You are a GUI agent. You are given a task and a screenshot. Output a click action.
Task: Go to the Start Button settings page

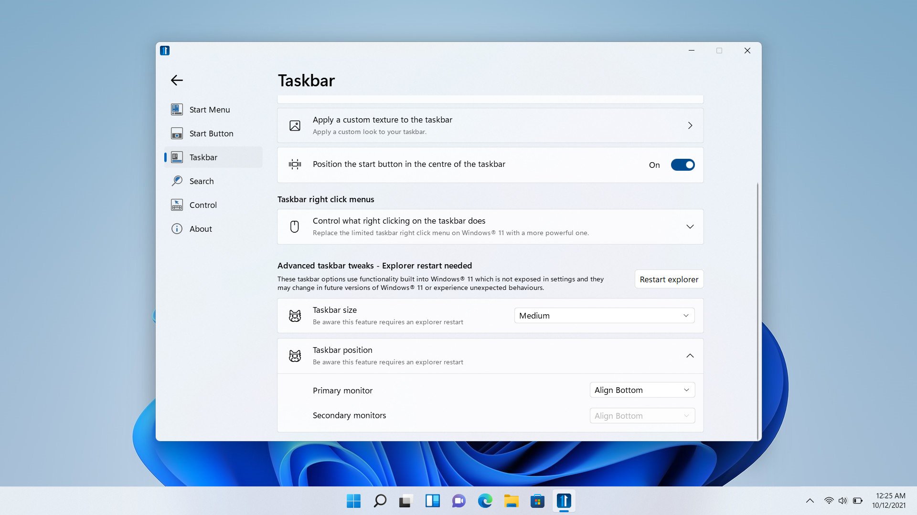(211, 134)
